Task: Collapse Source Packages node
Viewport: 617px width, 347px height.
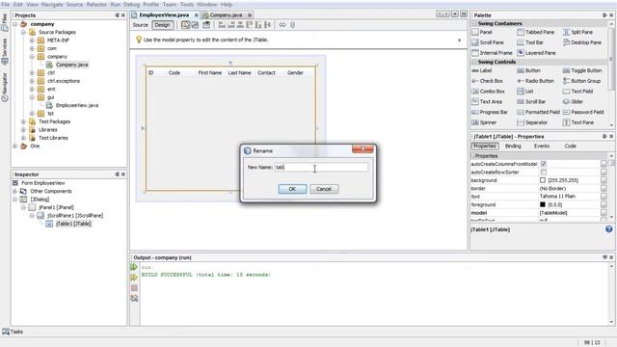Action: click(23, 32)
